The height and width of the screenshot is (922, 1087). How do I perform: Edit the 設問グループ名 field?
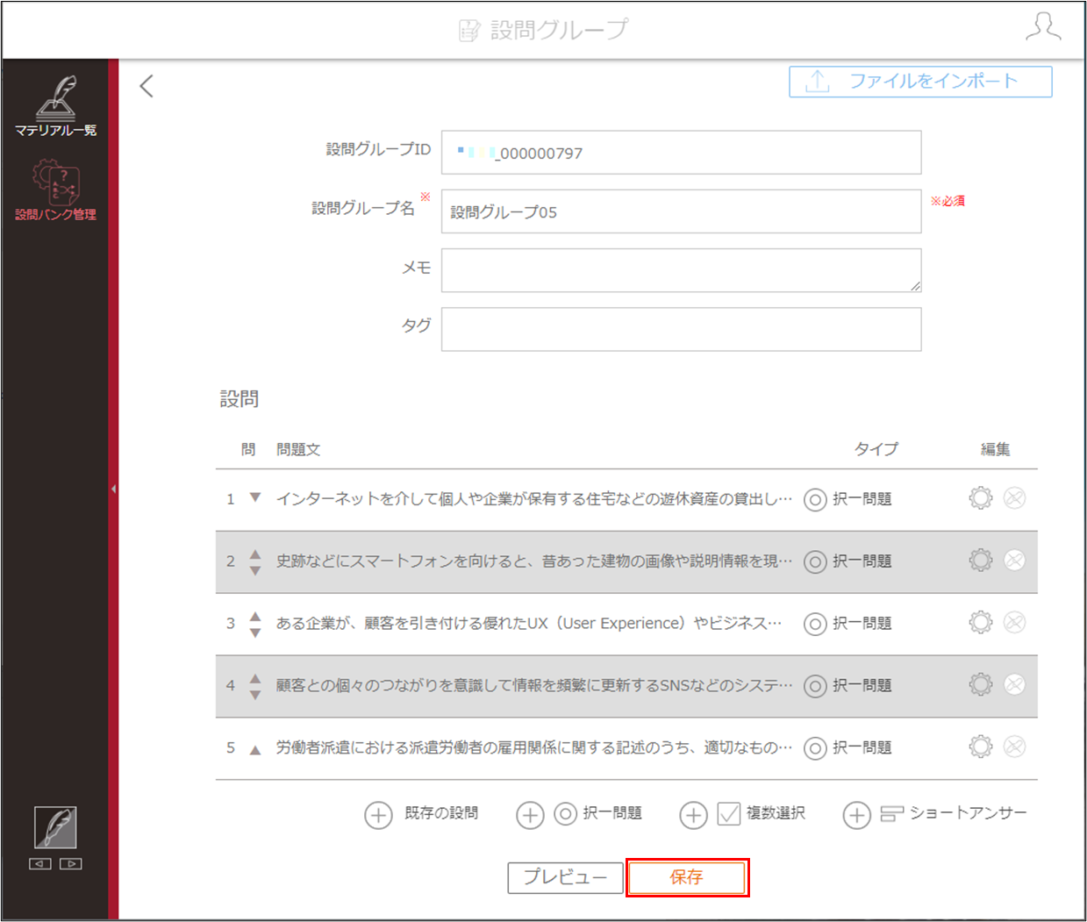(681, 211)
